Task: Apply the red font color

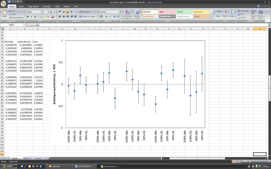Action: pos(53,17)
